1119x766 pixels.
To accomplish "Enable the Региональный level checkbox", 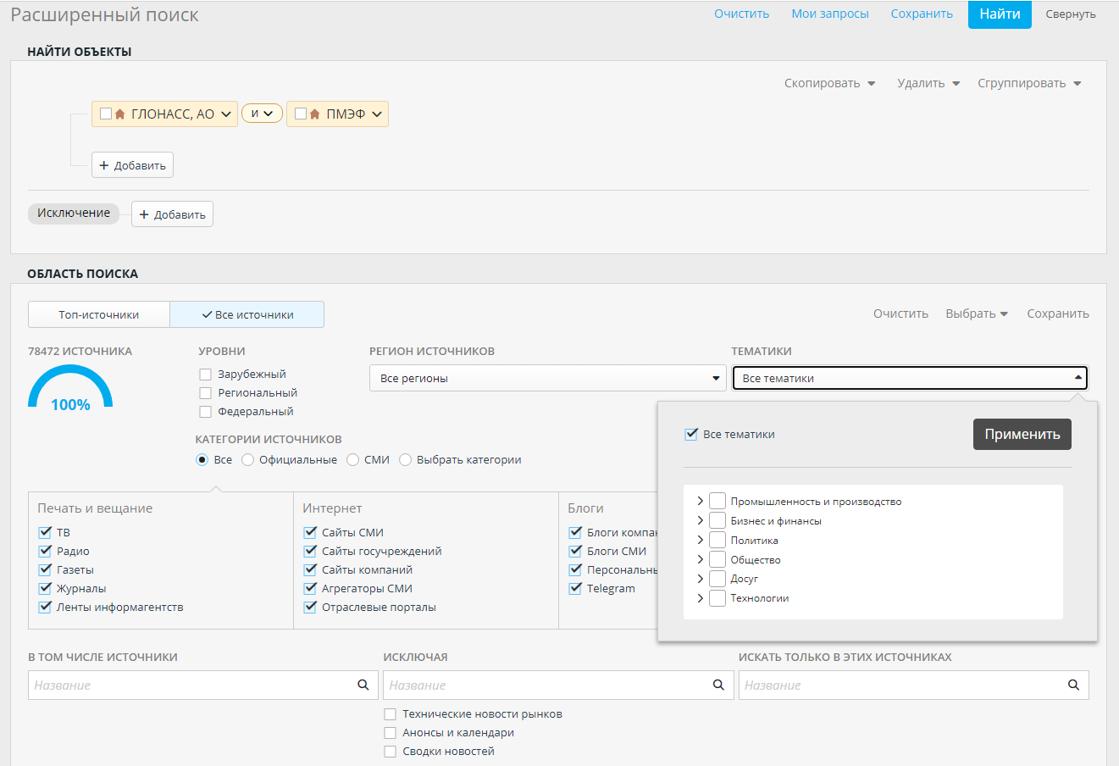I will click(205, 393).
